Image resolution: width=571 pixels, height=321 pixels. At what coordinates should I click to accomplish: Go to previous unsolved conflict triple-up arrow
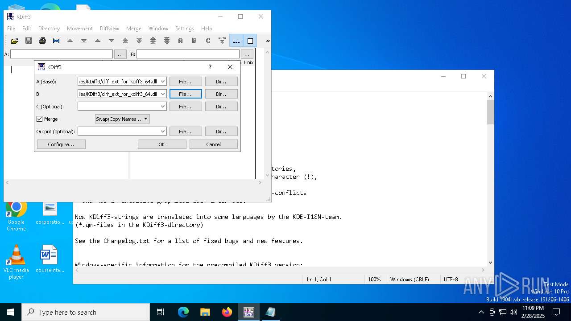(x=153, y=41)
